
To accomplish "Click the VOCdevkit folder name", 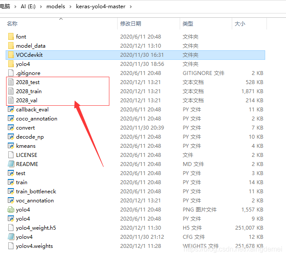I will 30,55.
